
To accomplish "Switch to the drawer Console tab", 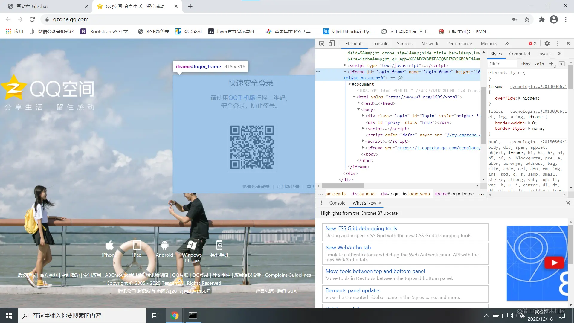I will pos(337,203).
